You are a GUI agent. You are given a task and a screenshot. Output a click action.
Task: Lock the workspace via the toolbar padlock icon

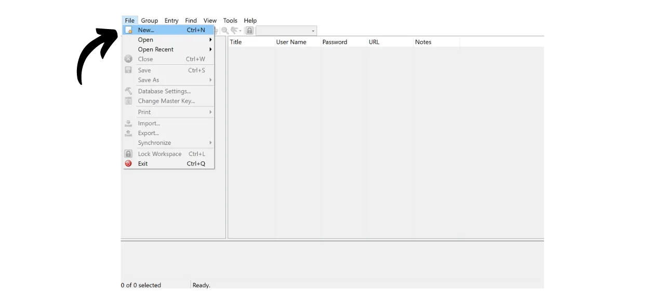tap(249, 30)
